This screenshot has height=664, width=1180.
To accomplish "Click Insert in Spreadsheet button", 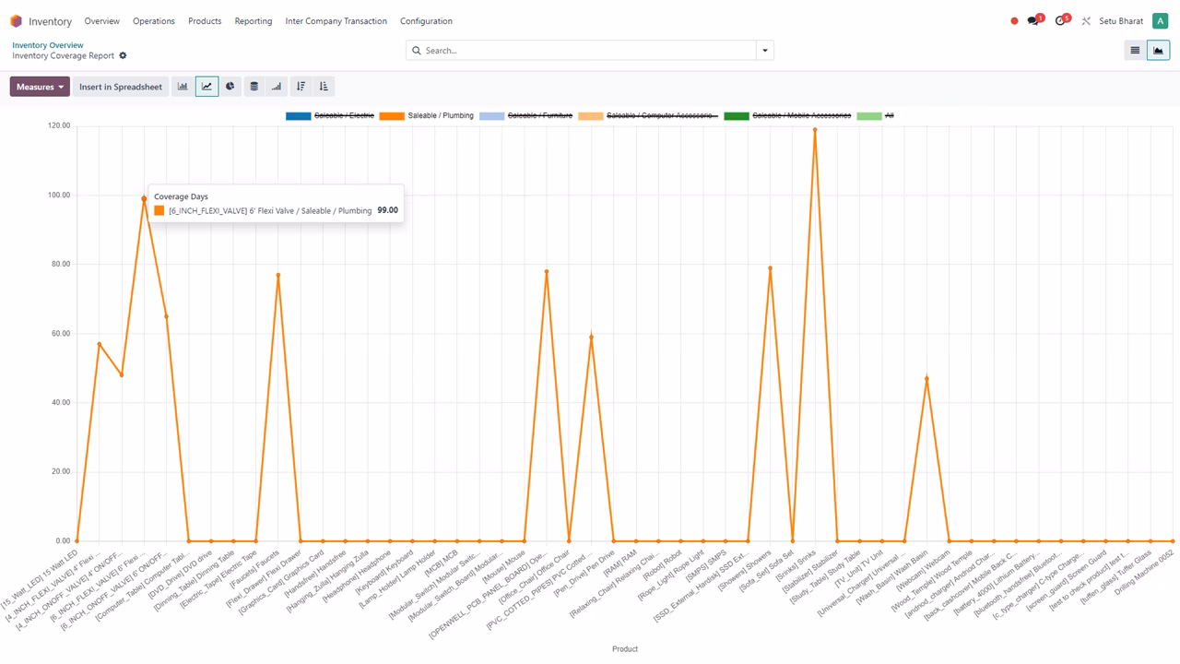I will click(121, 87).
